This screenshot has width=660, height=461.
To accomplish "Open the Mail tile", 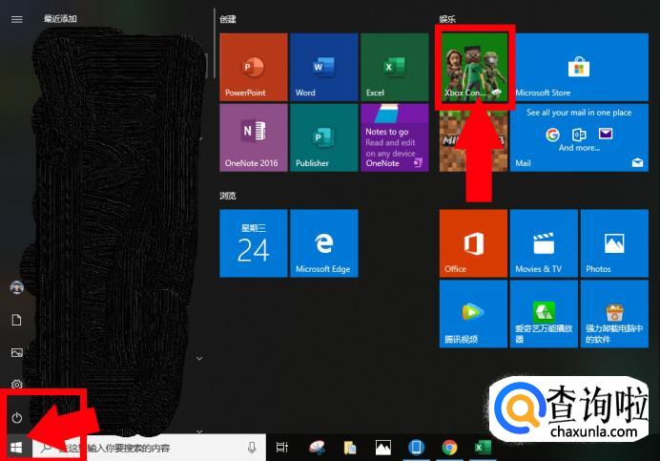I will (x=579, y=137).
